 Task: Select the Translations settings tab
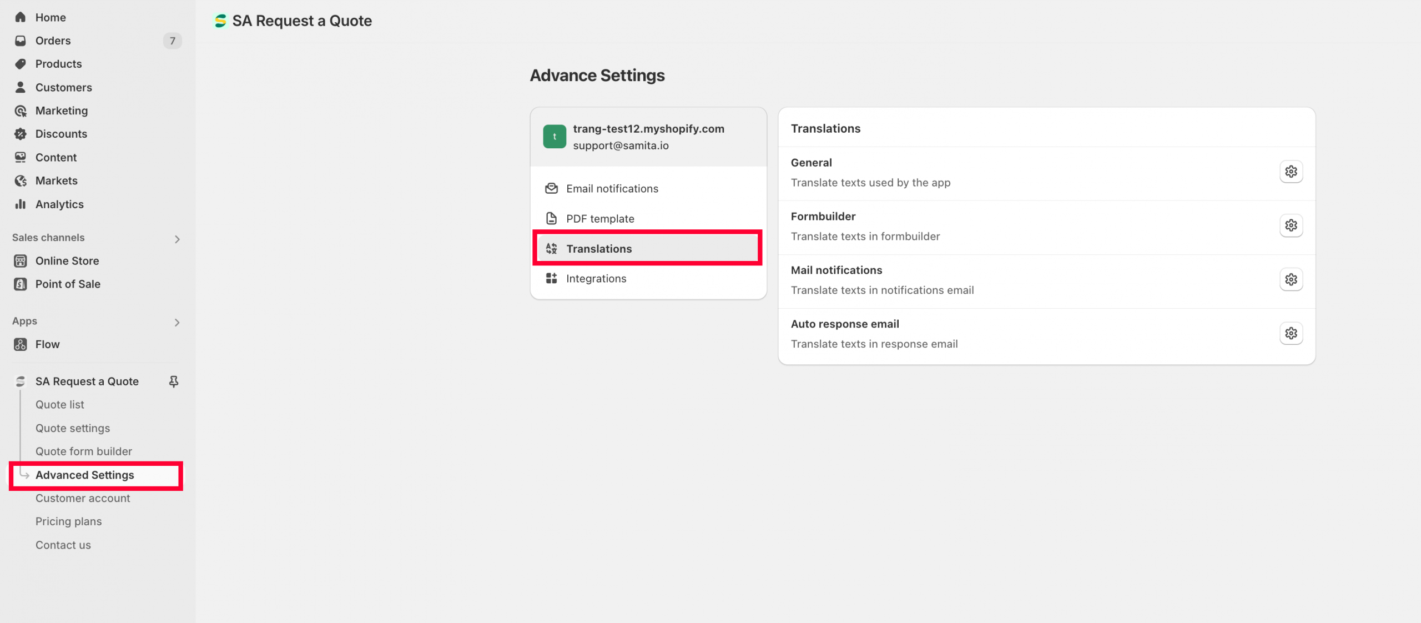(x=648, y=248)
